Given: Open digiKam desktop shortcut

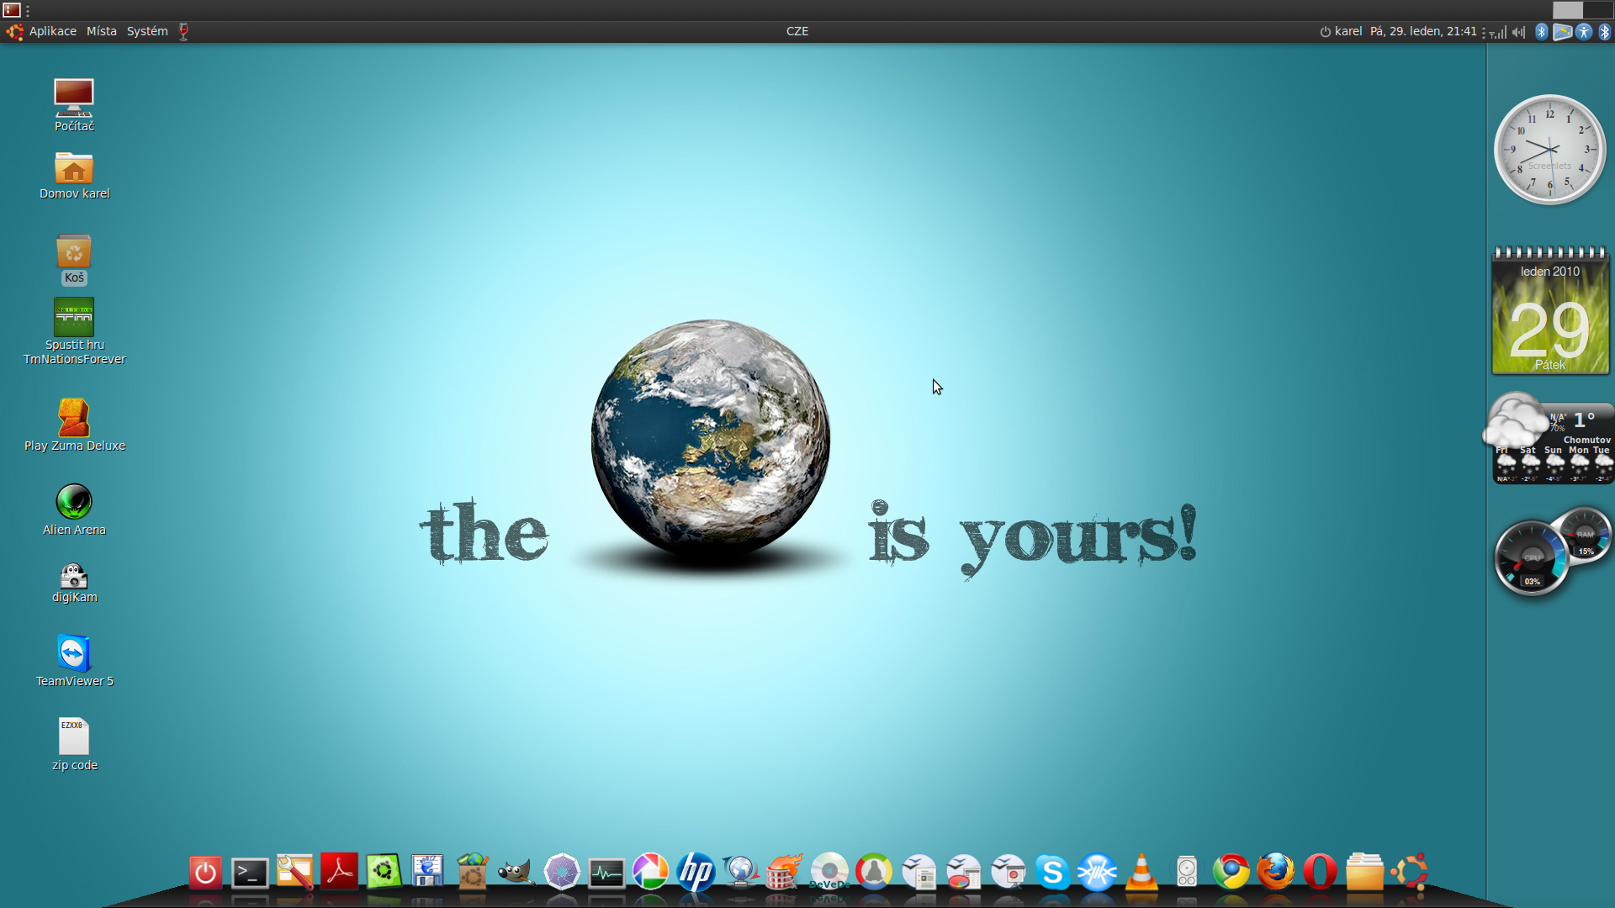Looking at the screenshot, I should 74,583.
